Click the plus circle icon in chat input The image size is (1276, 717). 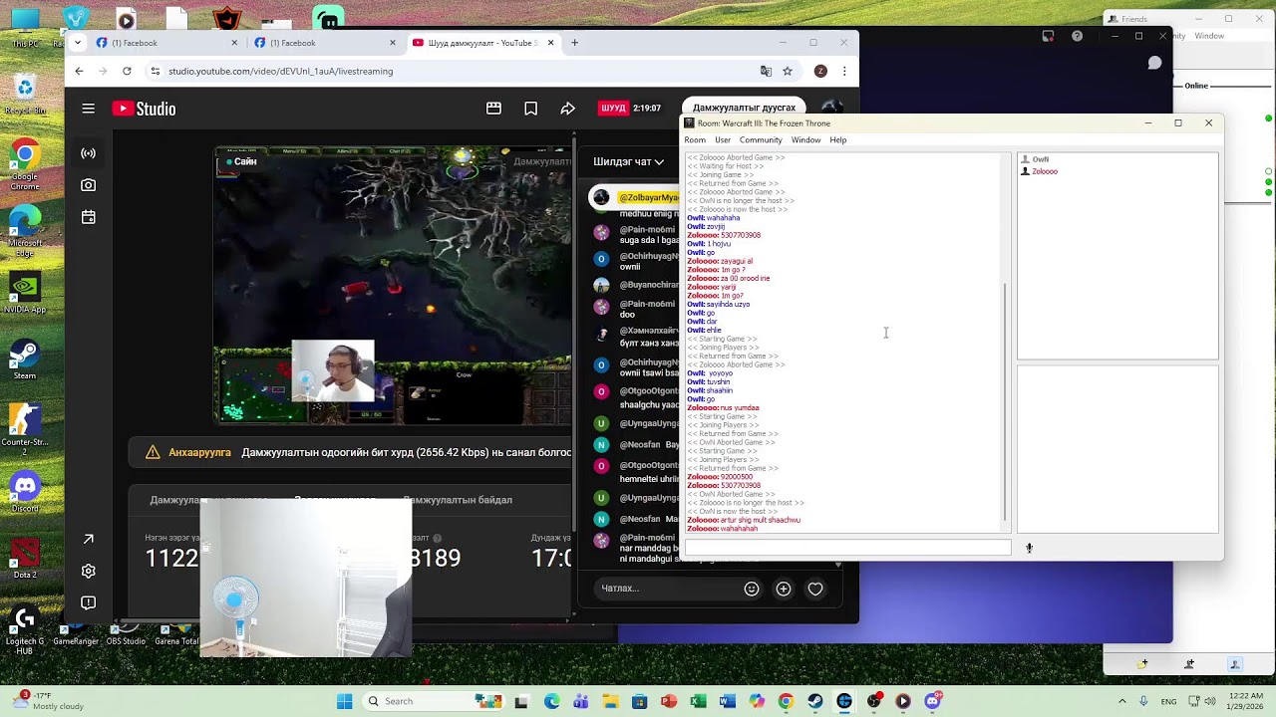784,589
